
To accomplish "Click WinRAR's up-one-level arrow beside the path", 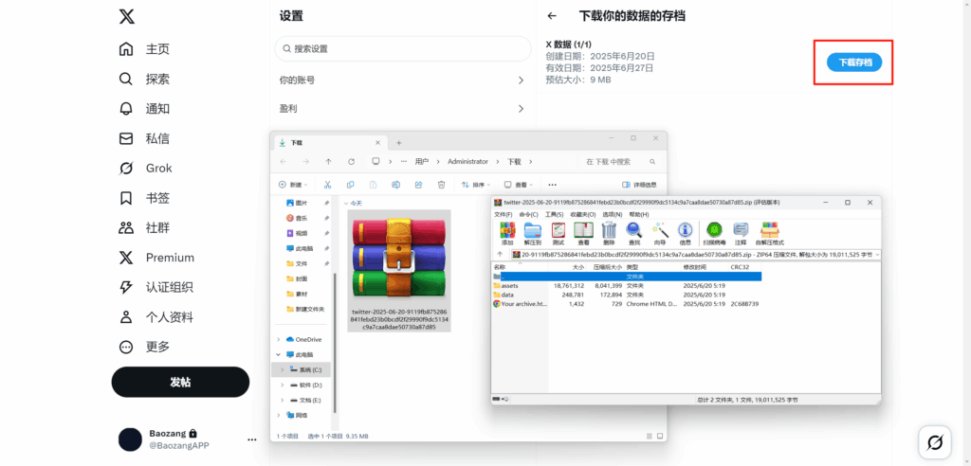I will 500,255.
